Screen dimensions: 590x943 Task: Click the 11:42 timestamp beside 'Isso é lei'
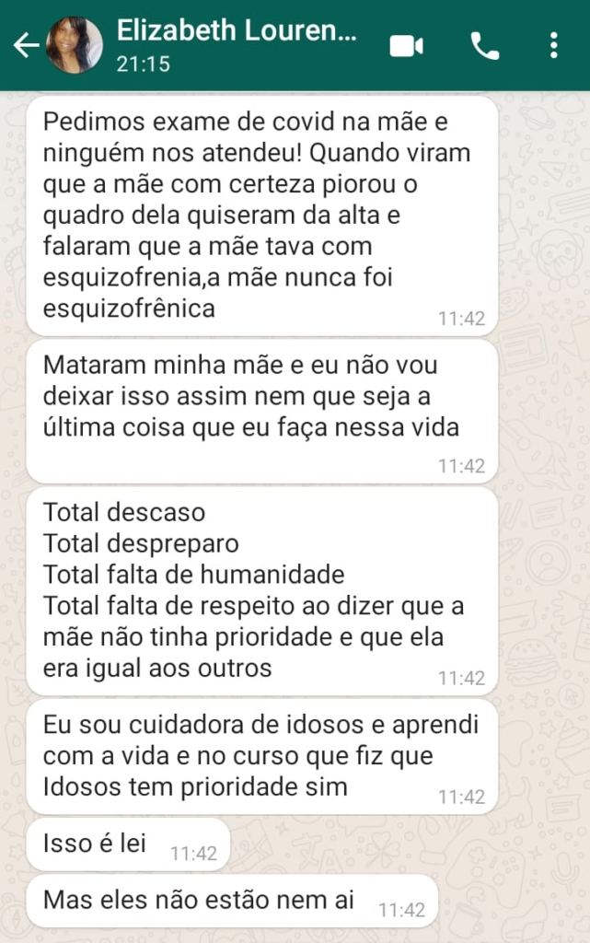tap(193, 854)
